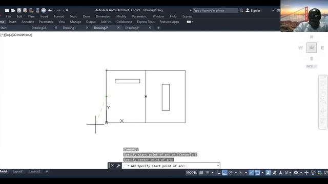This screenshot has height=184, width=328.
Task: Open the isodraft plane dropdown arrow
Action: pos(246,173)
